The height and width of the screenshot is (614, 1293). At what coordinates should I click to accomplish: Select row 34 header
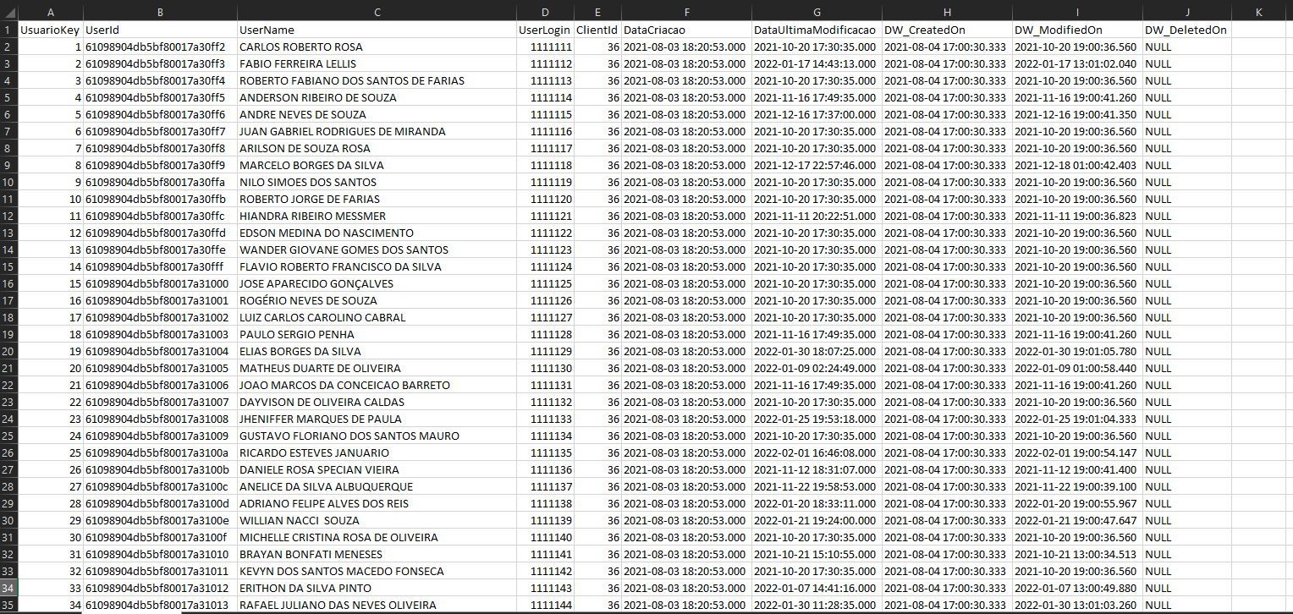coord(9,588)
